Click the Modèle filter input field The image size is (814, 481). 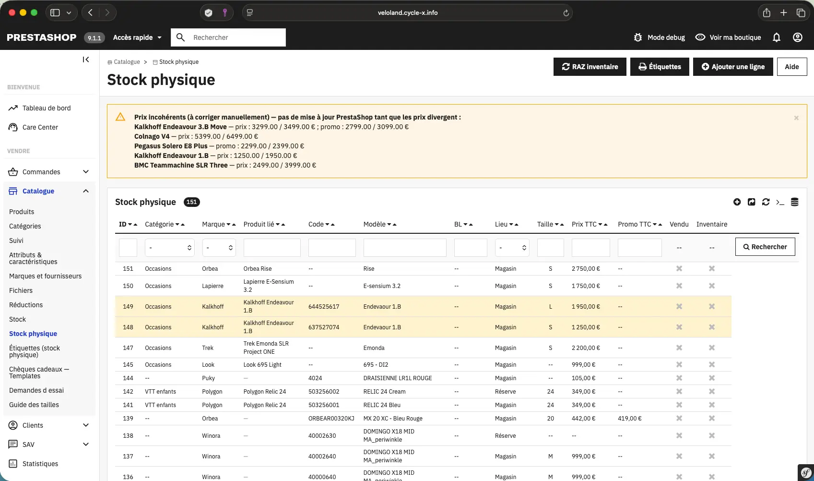[x=405, y=248]
